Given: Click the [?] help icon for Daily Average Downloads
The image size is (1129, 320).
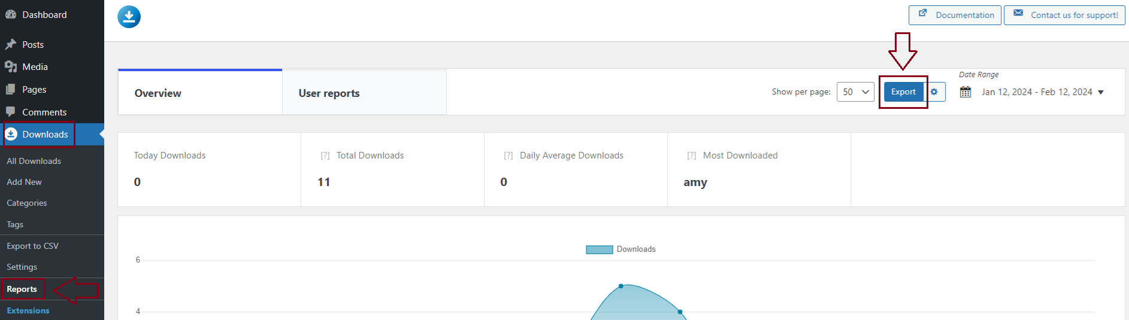Looking at the screenshot, I should tap(508, 156).
